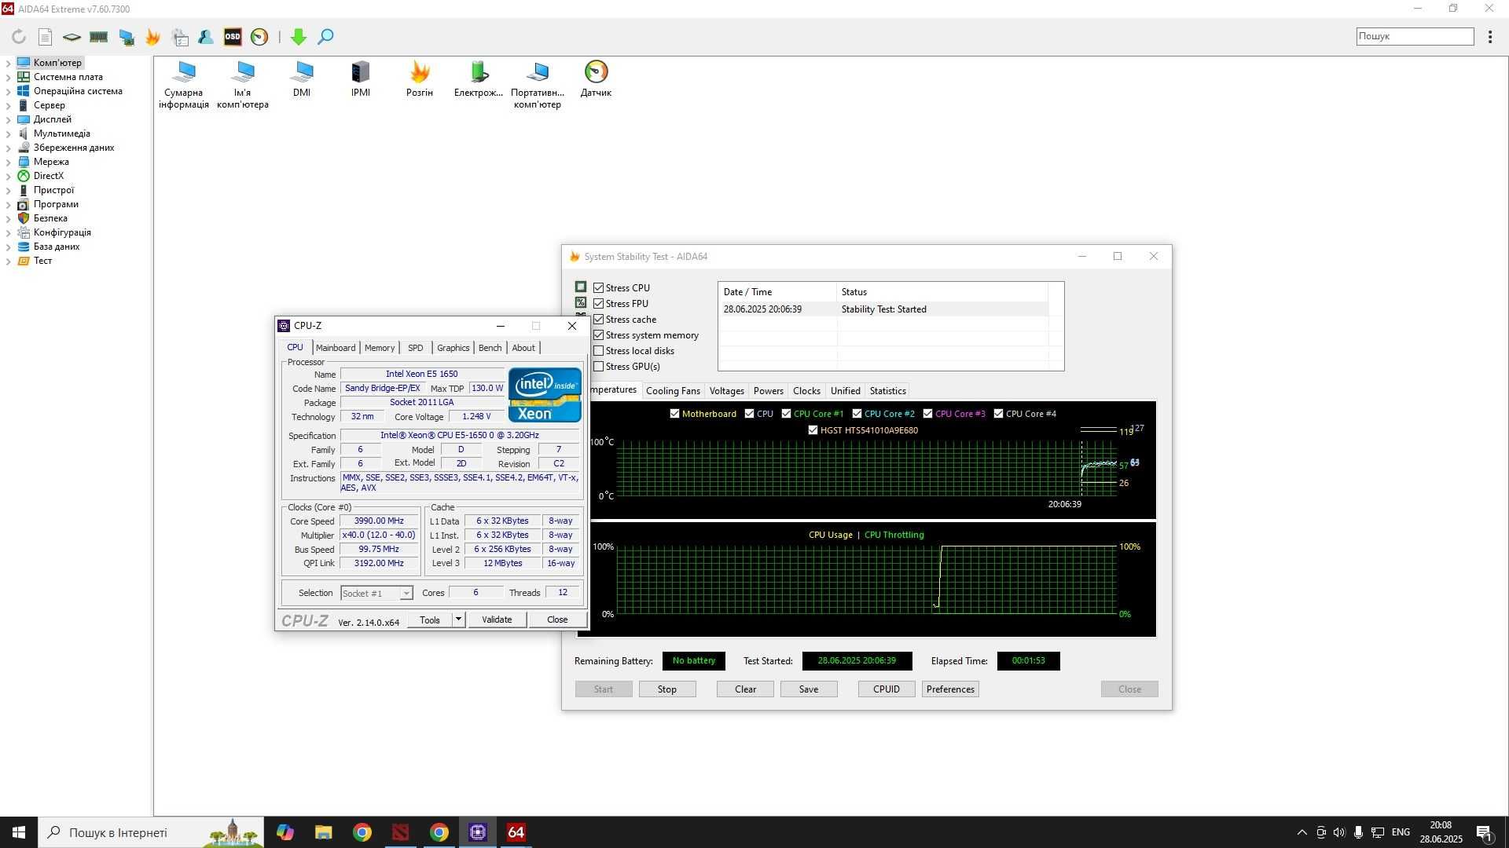
Task: Open the Tools dropdown arrow in CPU-Z
Action: pyautogui.click(x=458, y=620)
